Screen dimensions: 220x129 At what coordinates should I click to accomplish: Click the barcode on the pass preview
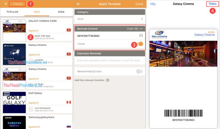183,113
